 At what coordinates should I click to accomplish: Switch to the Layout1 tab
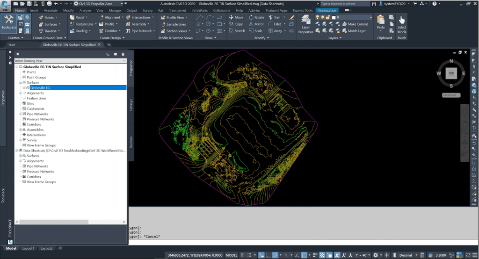point(28,248)
